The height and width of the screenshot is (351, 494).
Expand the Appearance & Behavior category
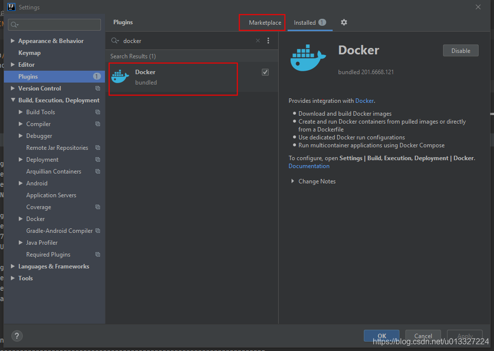(12, 41)
